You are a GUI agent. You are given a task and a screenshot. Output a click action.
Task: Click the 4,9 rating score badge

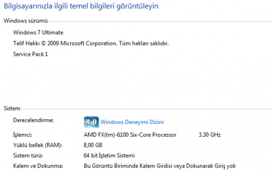[91, 122]
